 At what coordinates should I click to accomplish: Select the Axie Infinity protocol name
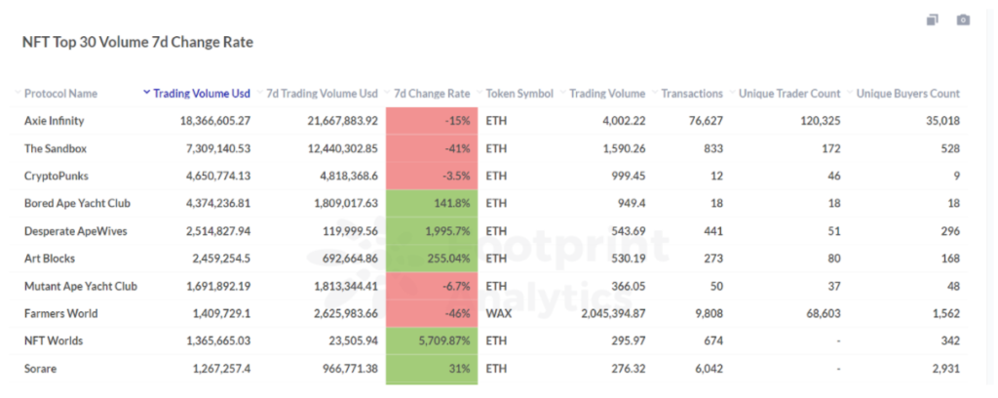(x=55, y=121)
